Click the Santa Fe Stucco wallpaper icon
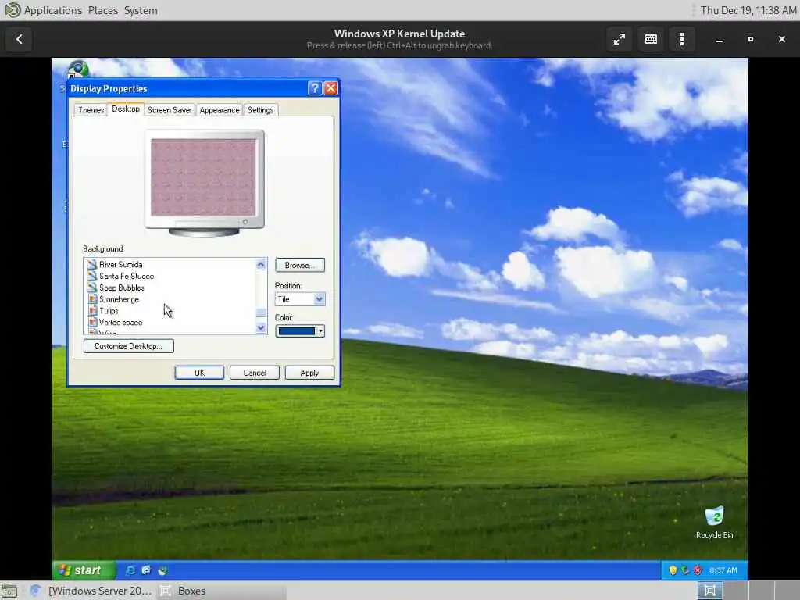Viewport: 800px width, 600px height. click(92, 276)
